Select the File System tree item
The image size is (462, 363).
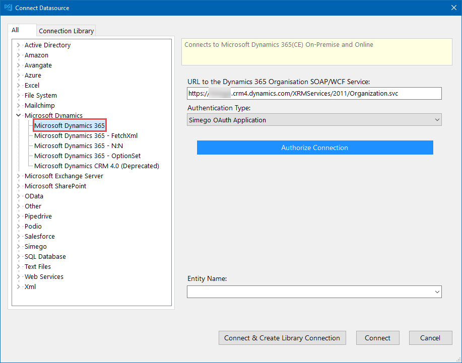(x=41, y=95)
